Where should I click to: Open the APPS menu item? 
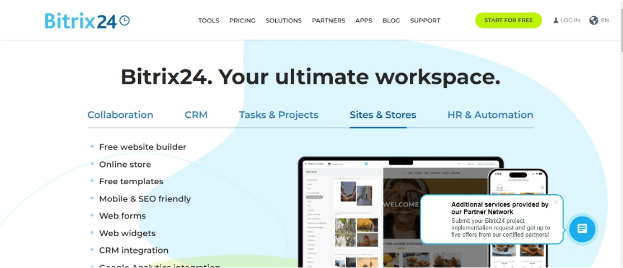point(364,21)
